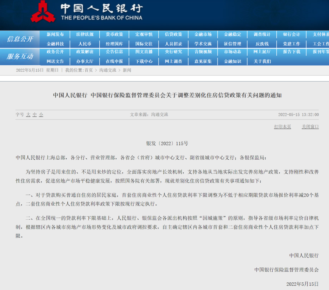Return to 首页 via breadcrumb
The width and height of the screenshot is (329, 290).
click(89, 70)
